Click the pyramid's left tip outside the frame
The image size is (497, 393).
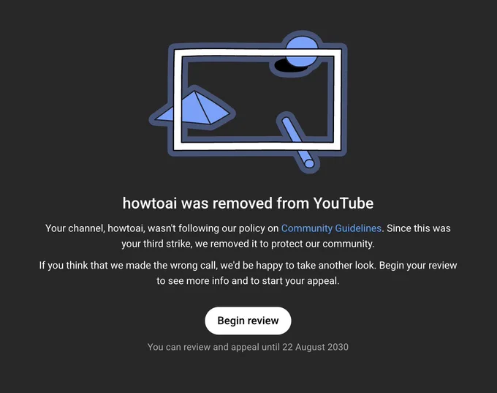pos(163,115)
